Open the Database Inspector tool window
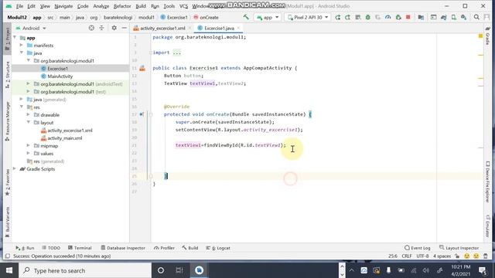Image resolution: width=495 pixels, height=278 pixels. coord(123,248)
